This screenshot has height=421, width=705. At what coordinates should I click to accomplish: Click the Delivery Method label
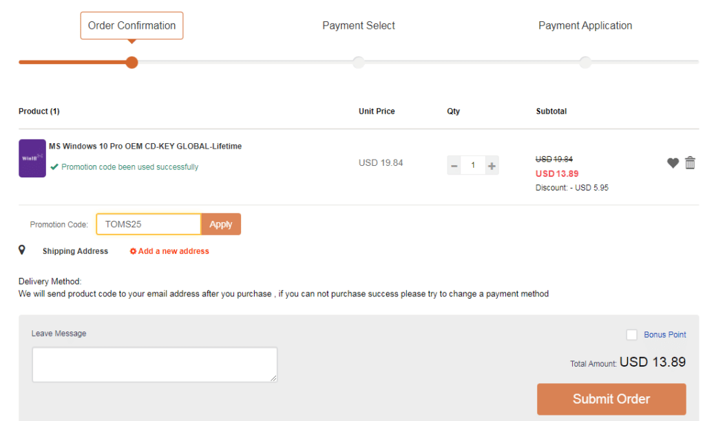coord(50,281)
